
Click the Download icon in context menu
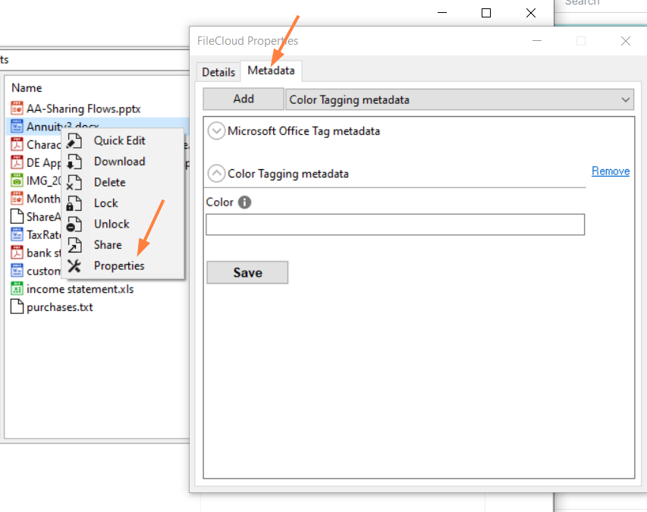tap(74, 162)
